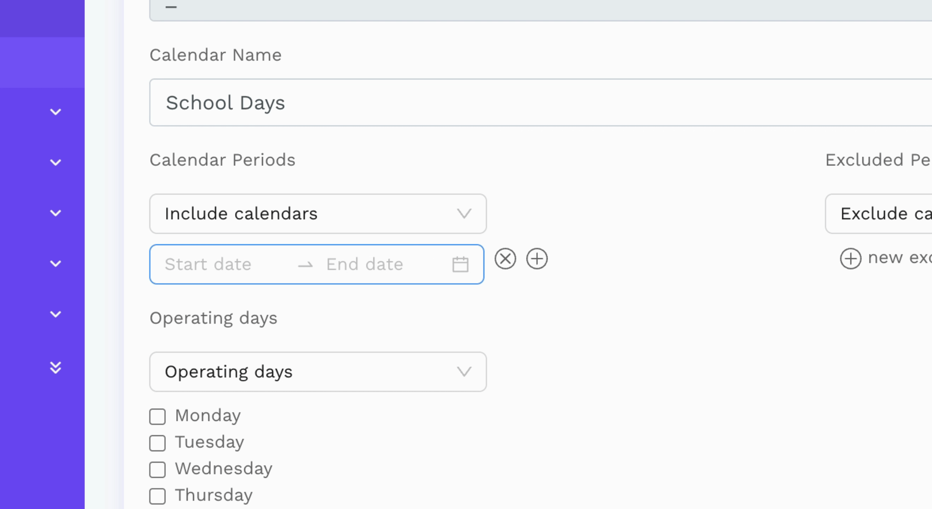Check the Monday checkbox
Screen dimensions: 932x509
(157, 417)
